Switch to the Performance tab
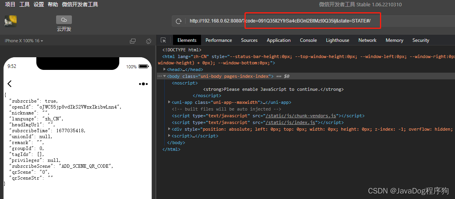Image resolution: width=455 pixels, height=199 pixels. click(219, 40)
